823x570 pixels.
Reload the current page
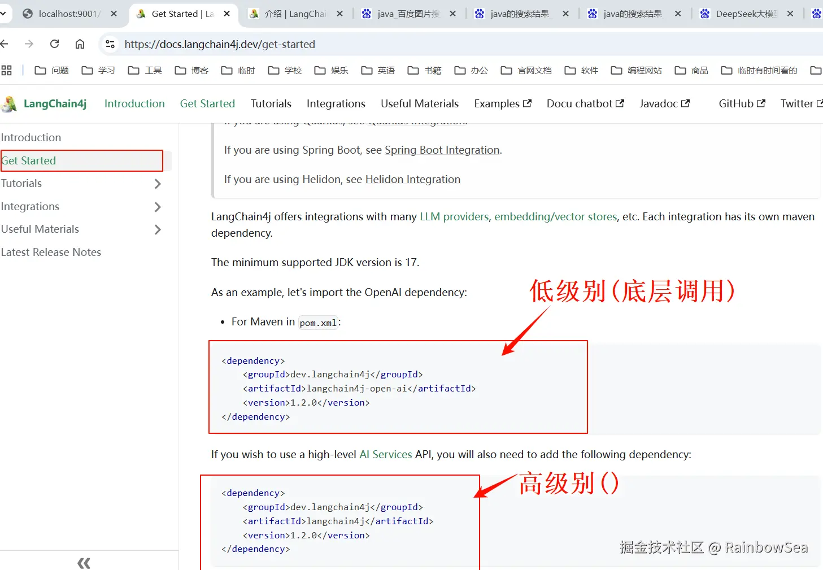tap(55, 44)
